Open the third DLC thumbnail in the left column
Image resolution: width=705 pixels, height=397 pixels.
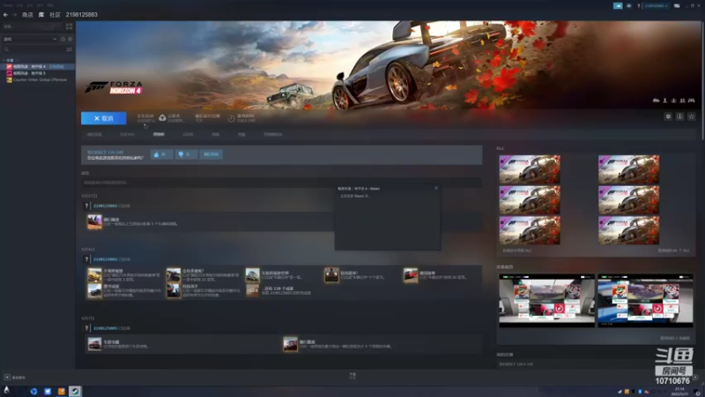tap(530, 230)
